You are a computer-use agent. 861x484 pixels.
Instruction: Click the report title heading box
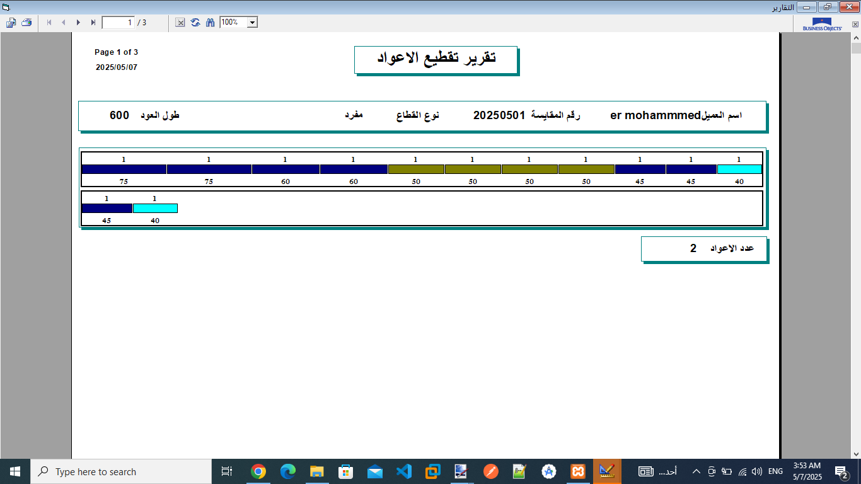click(x=436, y=59)
